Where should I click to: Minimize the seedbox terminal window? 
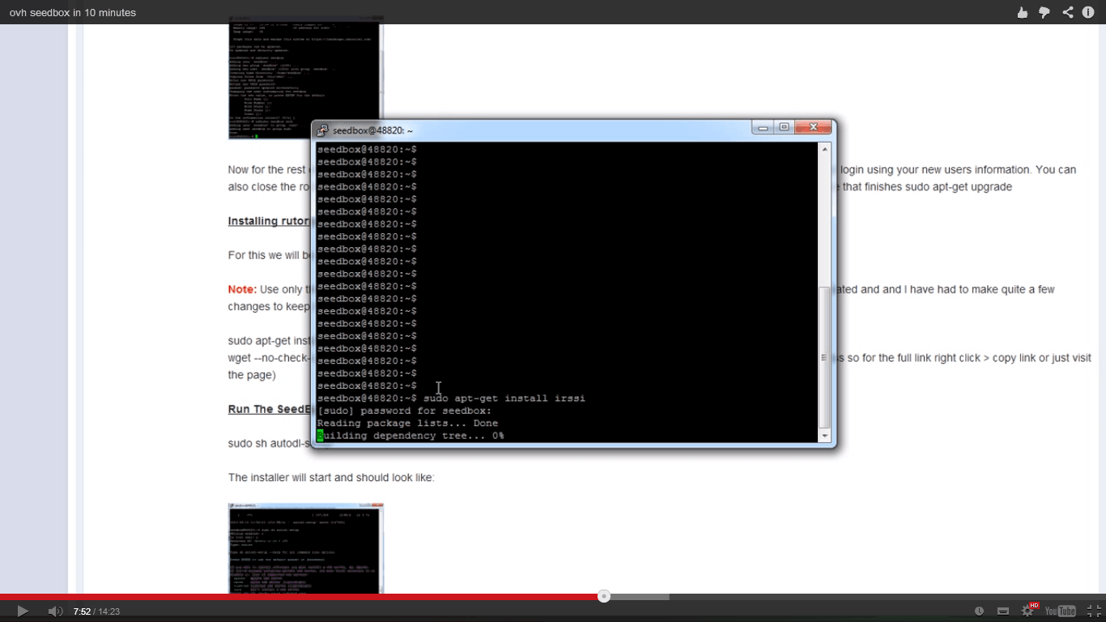click(763, 128)
